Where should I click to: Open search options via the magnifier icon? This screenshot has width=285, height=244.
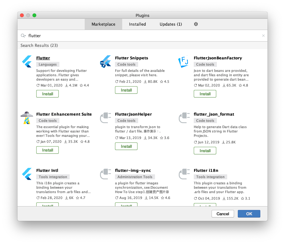pyautogui.click(x=23, y=36)
